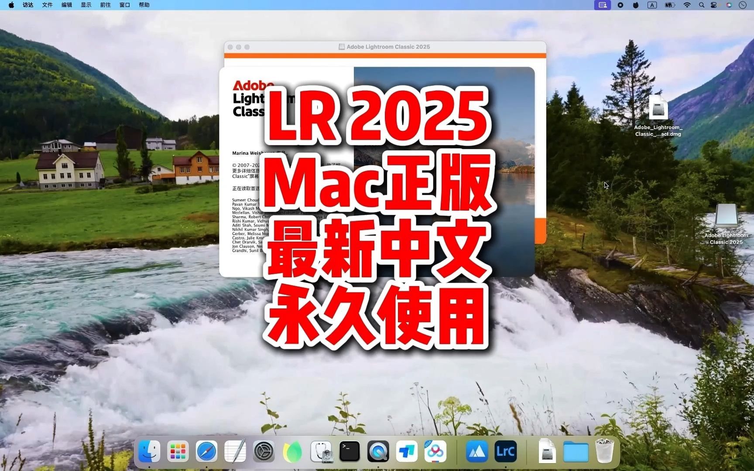Launch Safari from the Dock
This screenshot has width=754, height=471.
click(206, 451)
